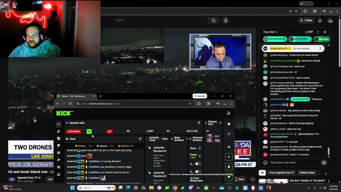Close the YouTube live chat panel
Viewport: 341px width, 192px height.
tap(325, 32)
